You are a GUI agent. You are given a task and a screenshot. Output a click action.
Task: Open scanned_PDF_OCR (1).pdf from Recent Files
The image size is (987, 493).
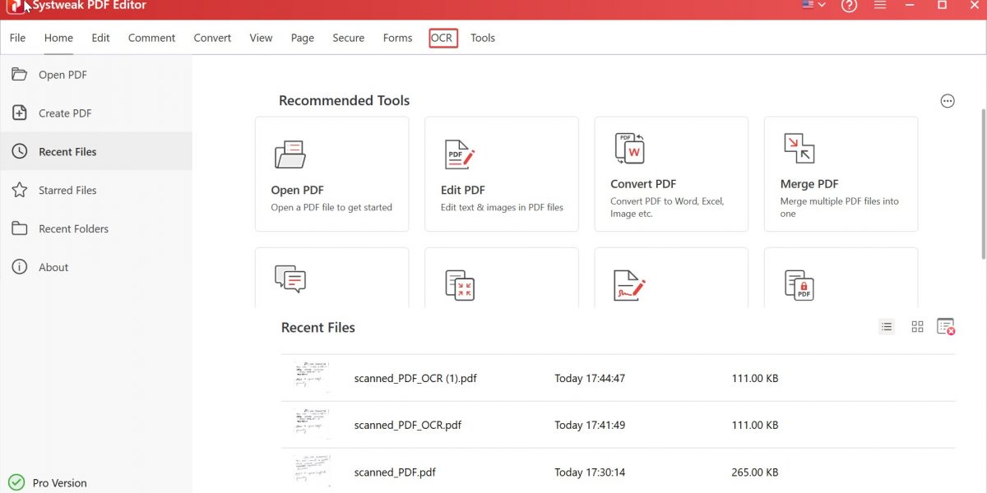pos(618,378)
